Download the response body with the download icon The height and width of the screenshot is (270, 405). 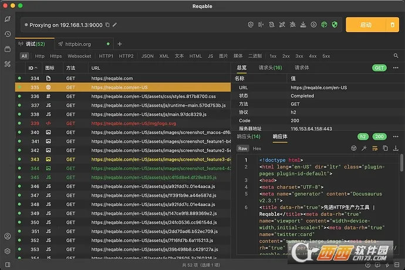(394, 148)
